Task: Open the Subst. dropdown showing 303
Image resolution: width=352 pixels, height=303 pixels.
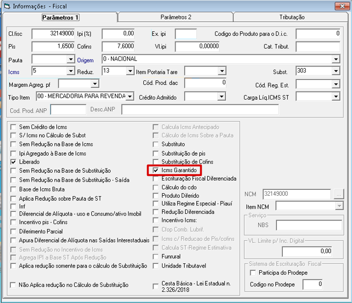Action: tap(336, 71)
